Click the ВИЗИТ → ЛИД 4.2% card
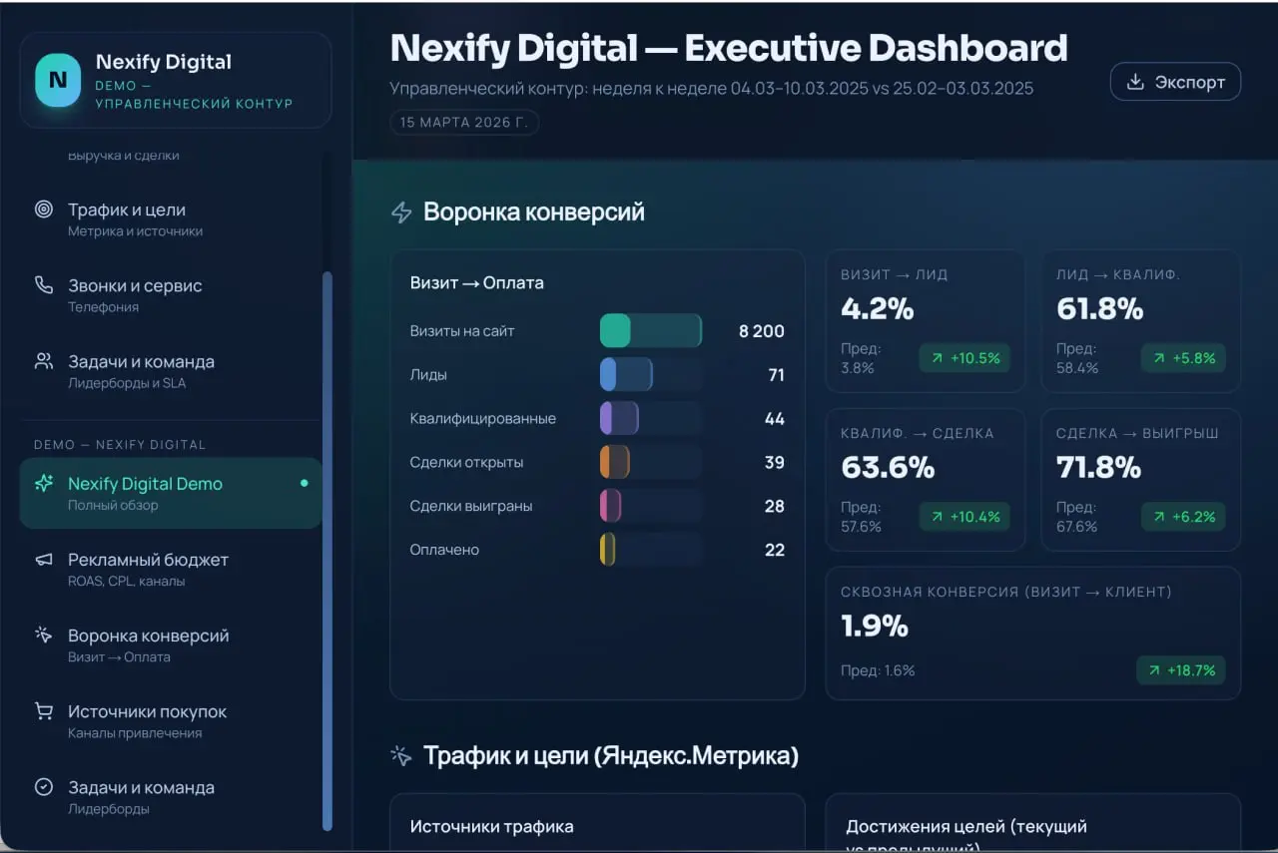 [926, 320]
